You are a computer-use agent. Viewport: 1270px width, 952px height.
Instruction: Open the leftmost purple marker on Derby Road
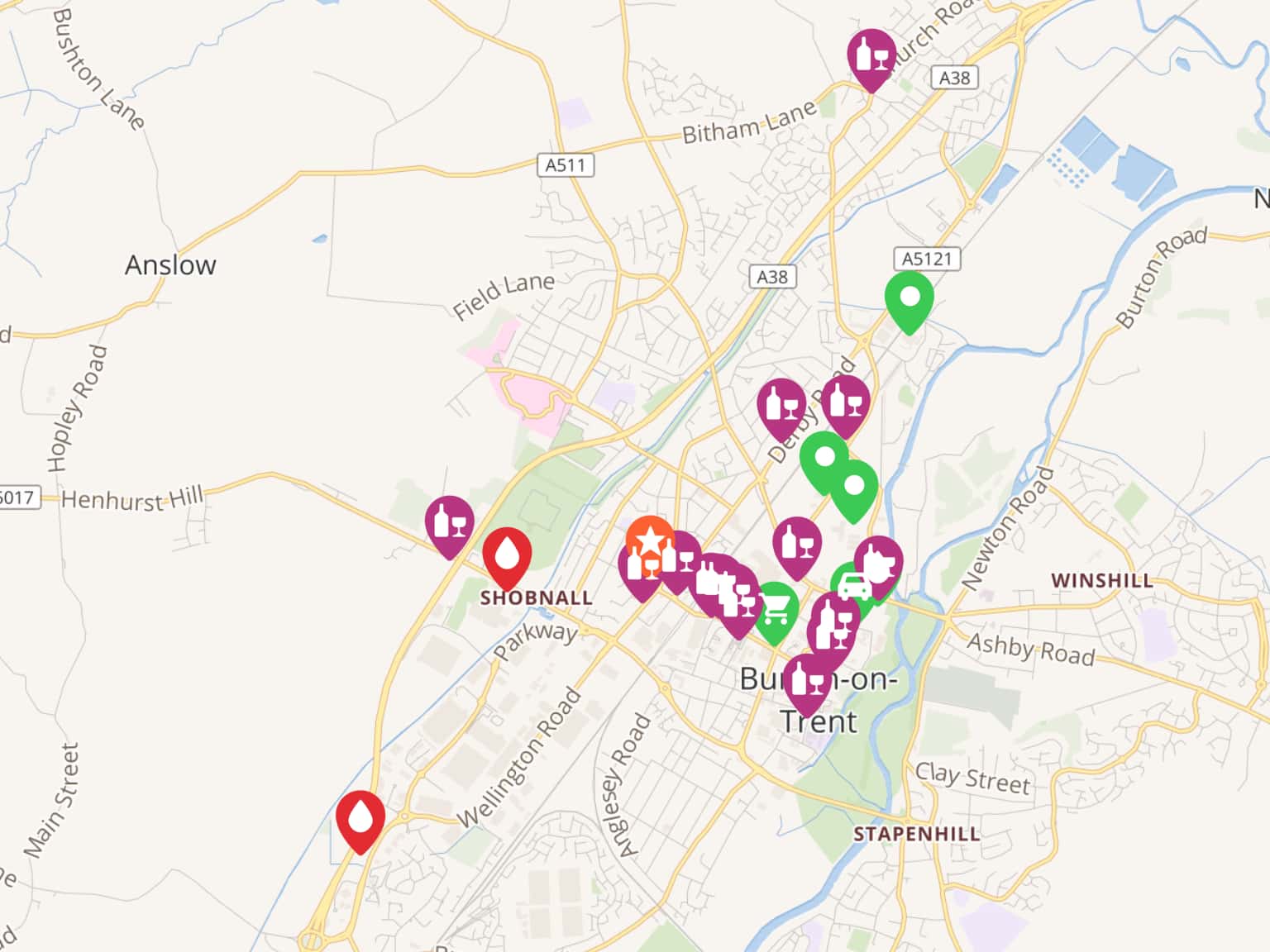[x=781, y=407]
